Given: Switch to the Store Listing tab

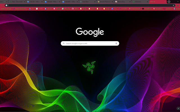Looking at the screenshot, I should tap(123, 2).
